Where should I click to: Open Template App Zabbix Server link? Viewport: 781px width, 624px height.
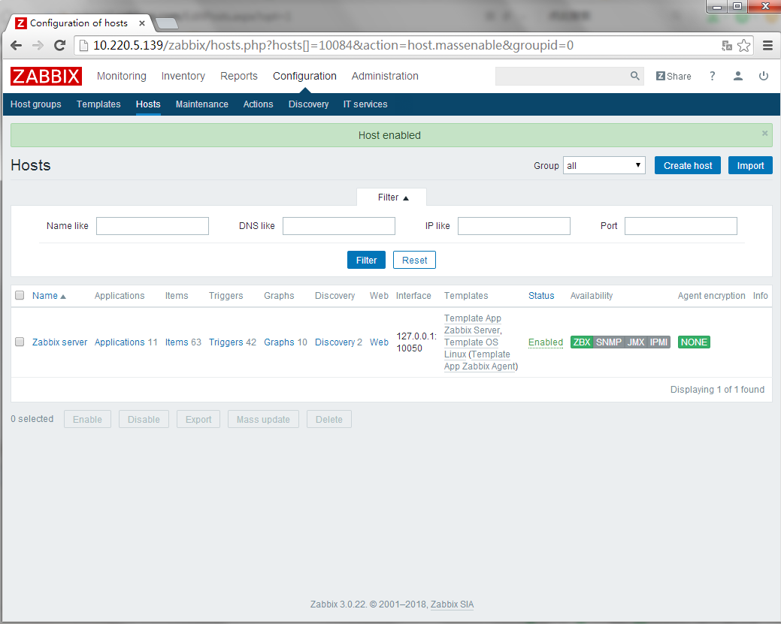(473, 324)
